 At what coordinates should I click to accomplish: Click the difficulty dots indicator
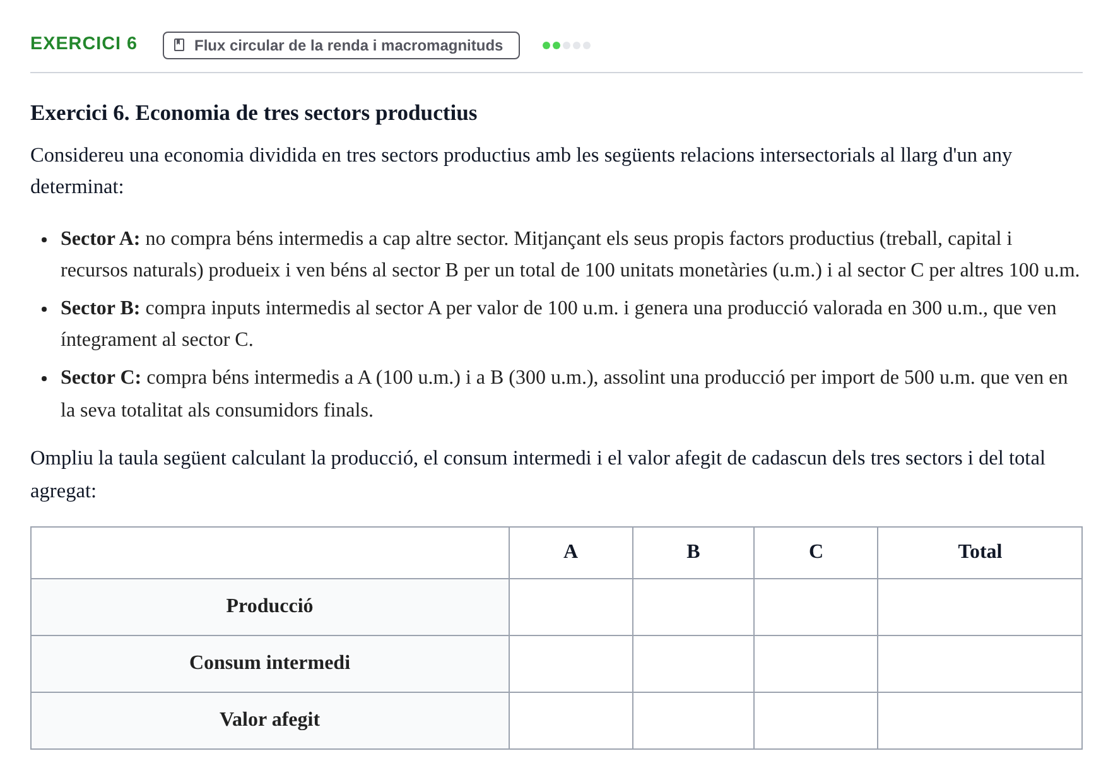click(x=567, y=45)
